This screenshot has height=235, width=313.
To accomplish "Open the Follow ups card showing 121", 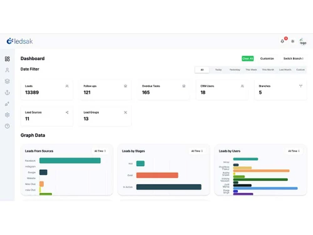I will tap(105, 90).
